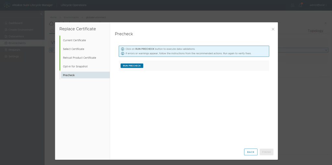332x165 pixels.
Task: Click the Dashboard home icon in sidebar
Action: [6, 23]
